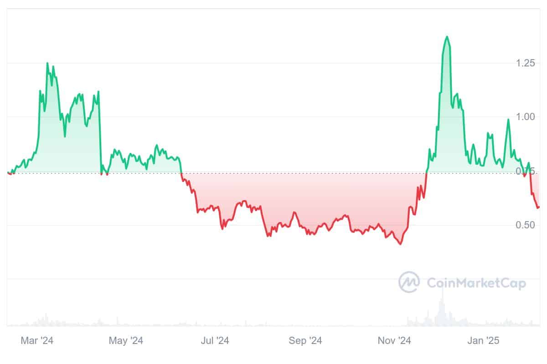Click the CoinMarketCap logo icon
The height and width of the screenshot is (364, 547).
tap(409, 283)
